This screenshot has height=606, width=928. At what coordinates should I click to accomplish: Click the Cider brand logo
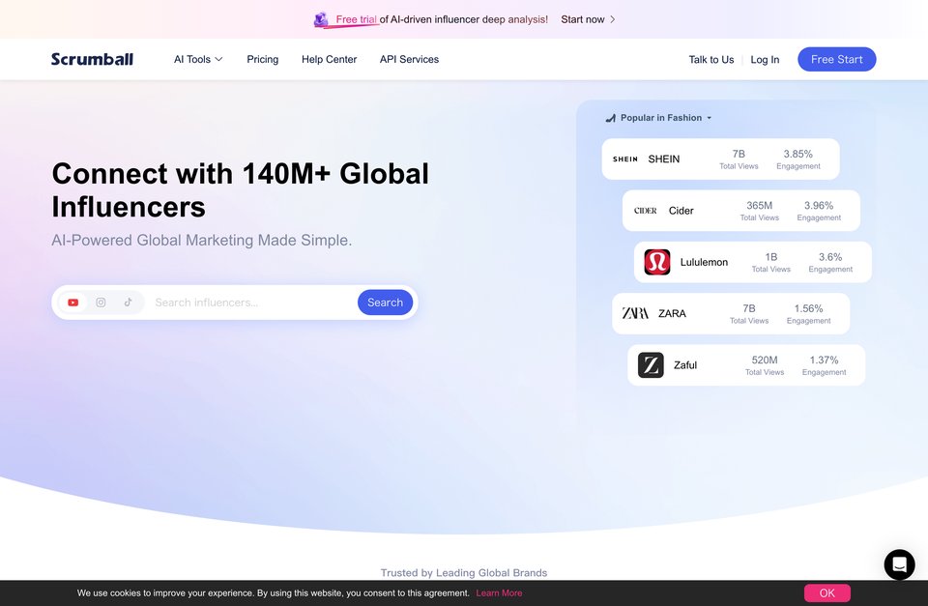point(645,211)
